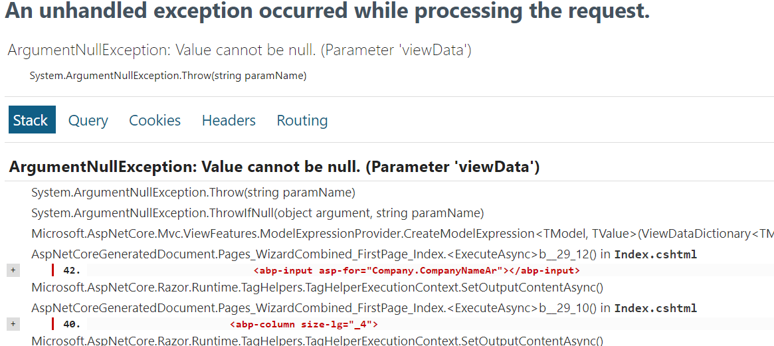Expand source for line 40 abp-column frame

click(x=13, y=324)
